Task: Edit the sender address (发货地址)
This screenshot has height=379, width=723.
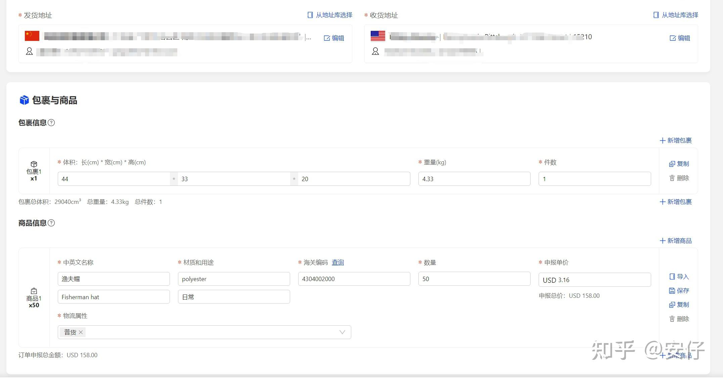Action: (334, 38)
